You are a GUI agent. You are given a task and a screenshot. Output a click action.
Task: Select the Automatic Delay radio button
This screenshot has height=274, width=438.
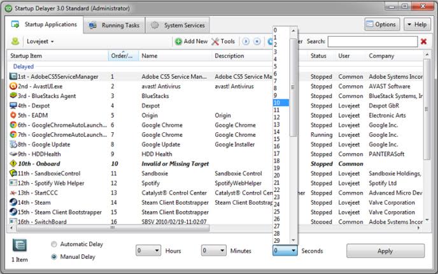[x=54, y=244]
